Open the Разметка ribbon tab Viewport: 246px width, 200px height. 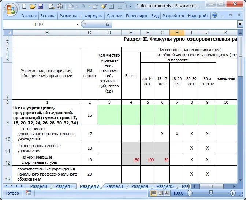[70, 16]
